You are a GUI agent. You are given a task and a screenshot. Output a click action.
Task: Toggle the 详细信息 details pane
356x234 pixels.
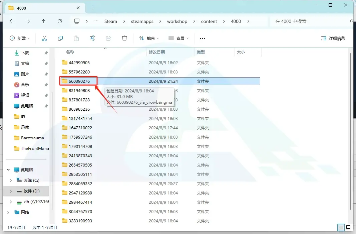(x=333, y=39)
